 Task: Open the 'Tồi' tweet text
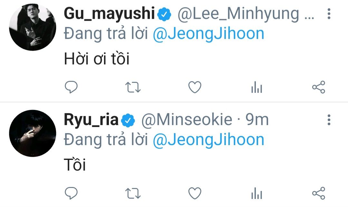coord(75,165)
